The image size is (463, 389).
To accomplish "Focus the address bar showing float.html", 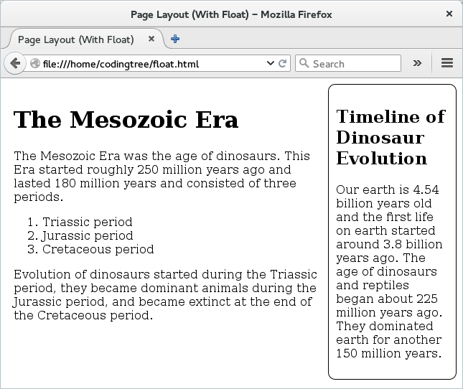I will (144, 64).
